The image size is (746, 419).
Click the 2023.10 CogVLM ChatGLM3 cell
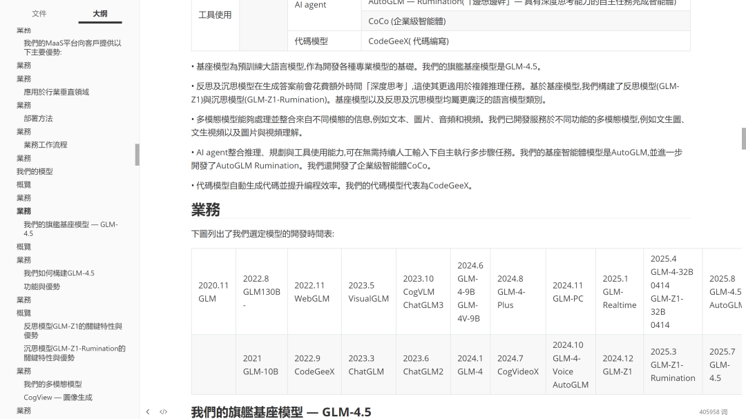(423, 291)
